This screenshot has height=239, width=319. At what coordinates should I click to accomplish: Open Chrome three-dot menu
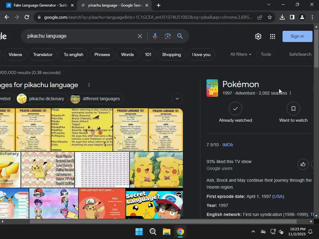[312, 17]
